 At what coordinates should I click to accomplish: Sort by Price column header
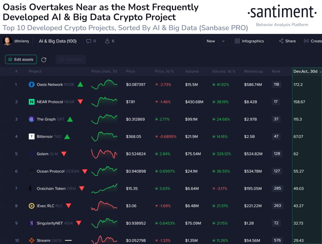pos(130,71)
